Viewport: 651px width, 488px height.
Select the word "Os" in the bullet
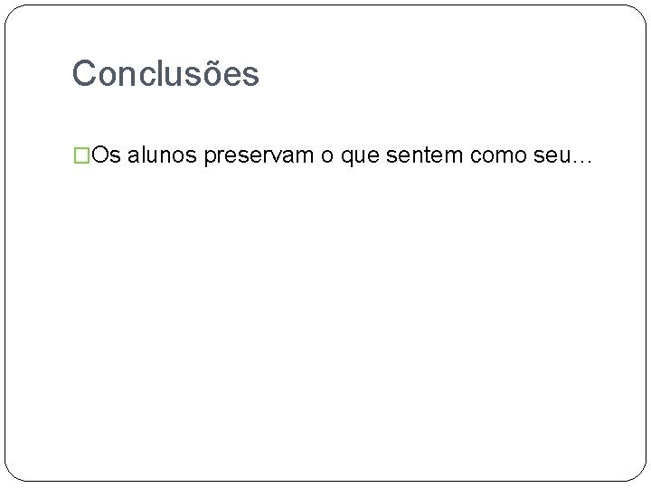click(105, 156)
